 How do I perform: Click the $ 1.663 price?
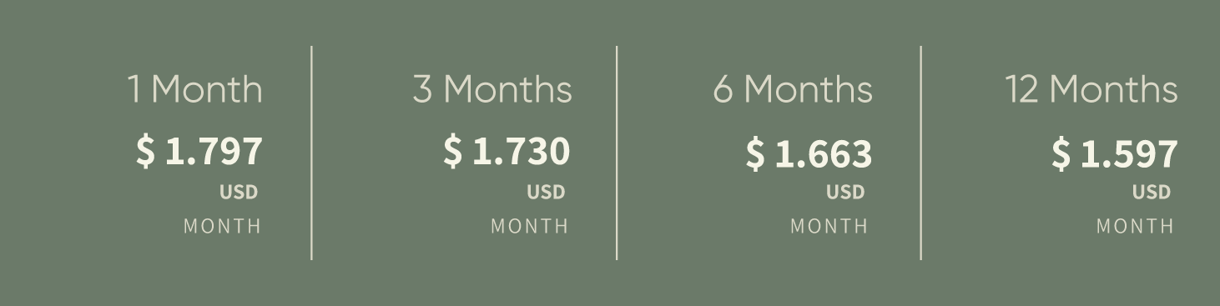pyautogui.click(x=809, y=154)
